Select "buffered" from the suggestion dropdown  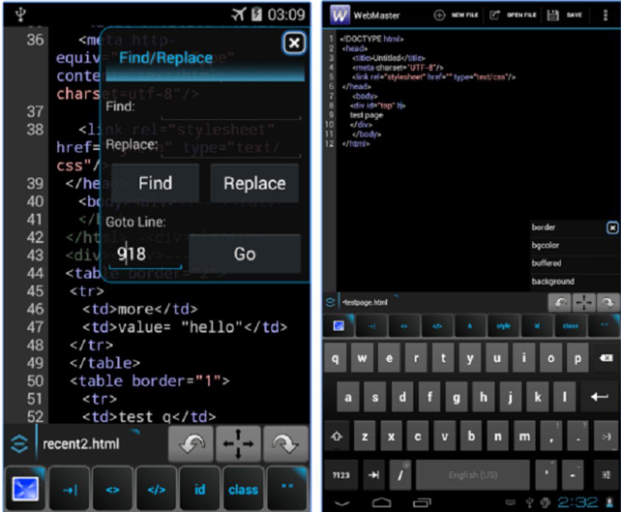pos(546,263)
